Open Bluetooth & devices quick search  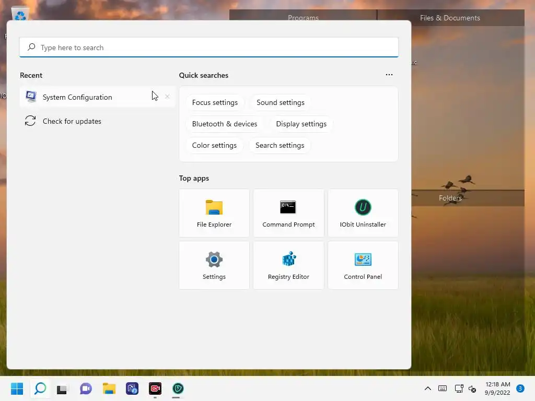click(x=225, y=124)
